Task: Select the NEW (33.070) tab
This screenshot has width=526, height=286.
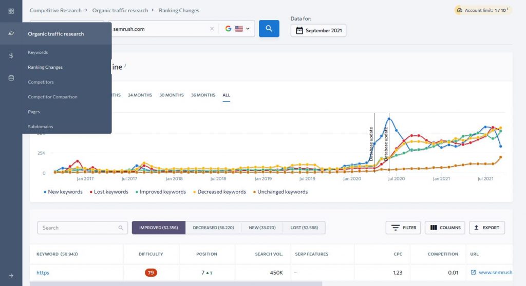Action: click(262, 228)
